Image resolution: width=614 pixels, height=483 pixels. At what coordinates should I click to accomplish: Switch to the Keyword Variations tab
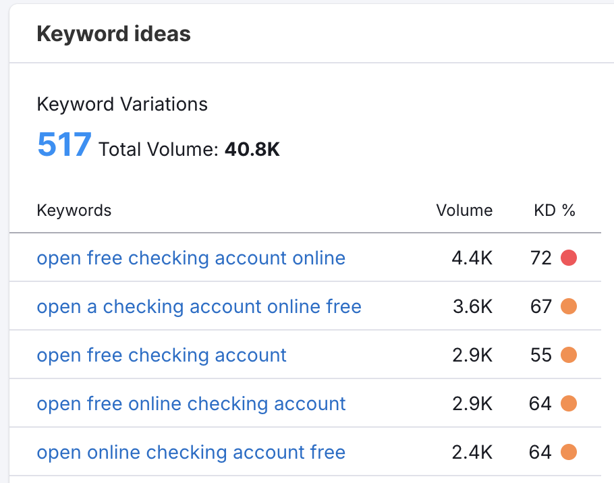121,104
